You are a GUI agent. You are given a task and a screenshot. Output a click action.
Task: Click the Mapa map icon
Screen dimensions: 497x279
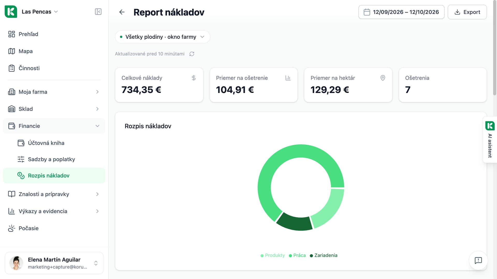coord(11,51)
